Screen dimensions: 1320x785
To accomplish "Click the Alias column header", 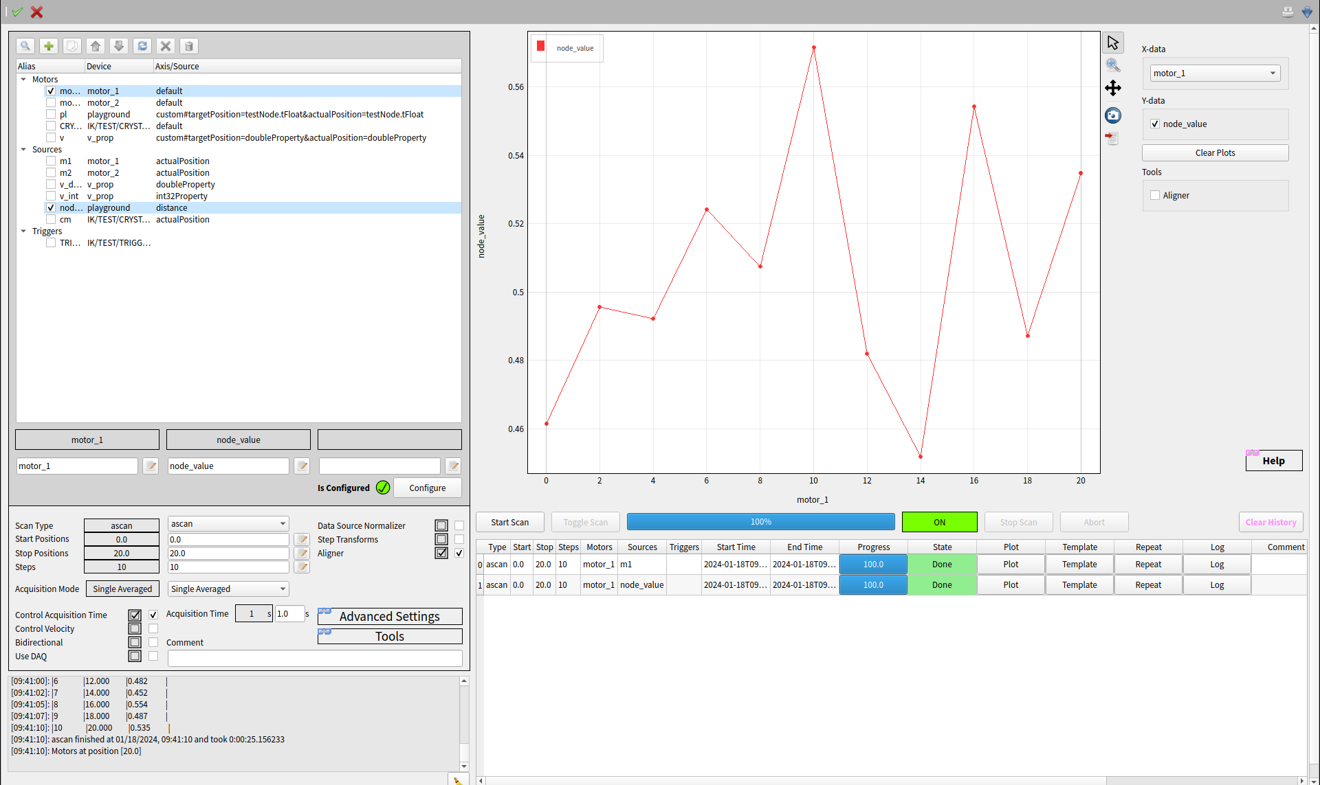I will point(49,67).
